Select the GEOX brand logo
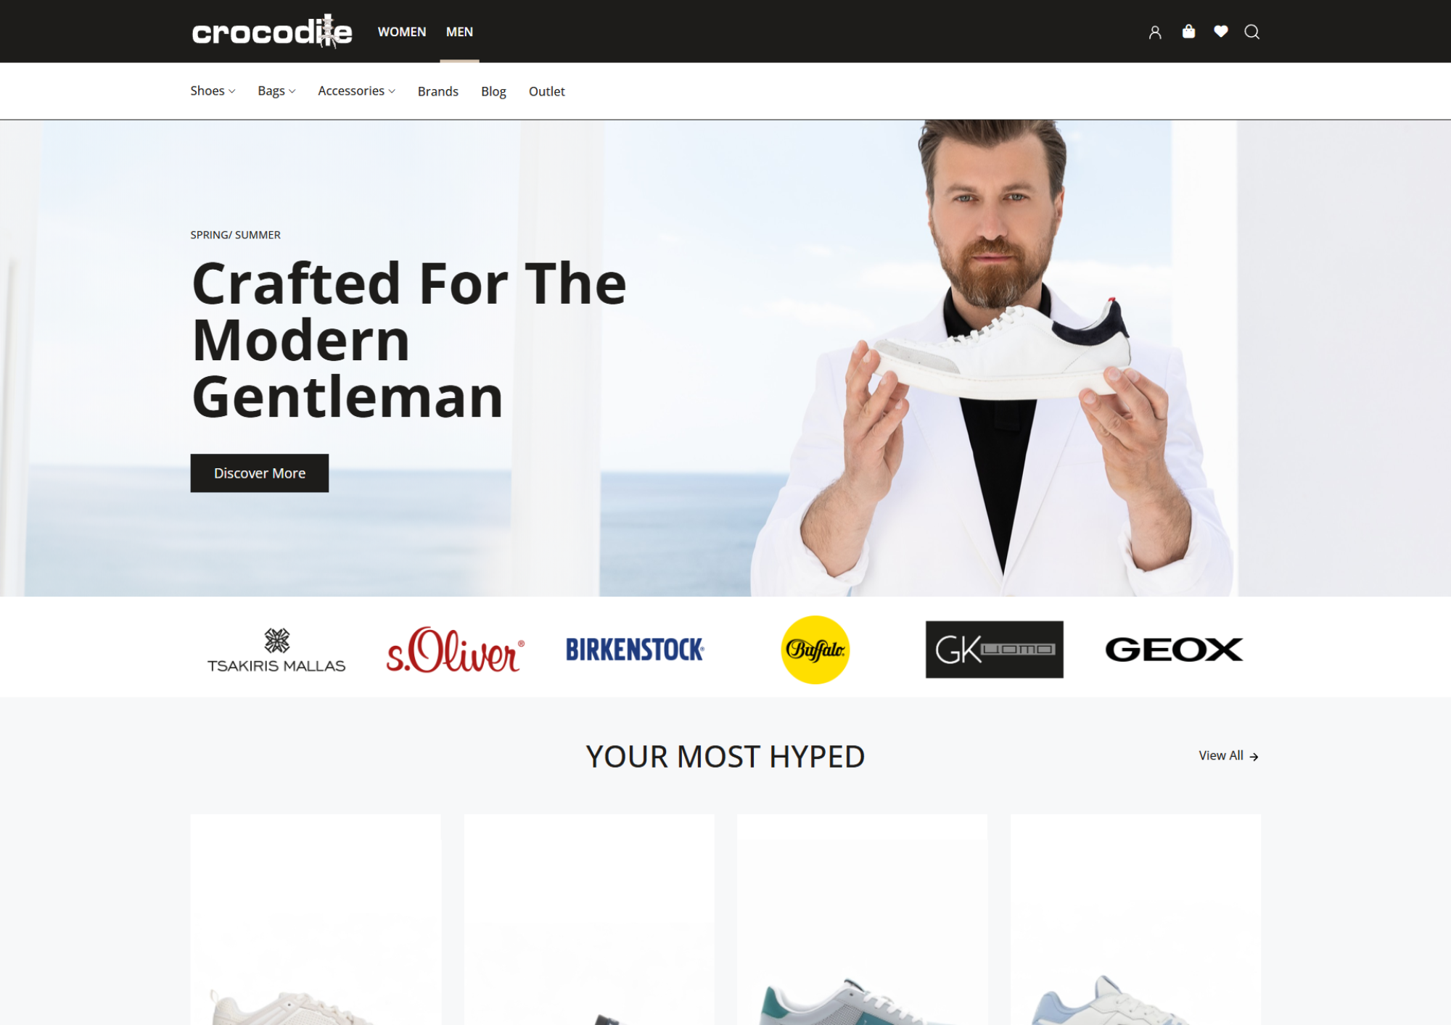Screen dimensions: 1451x1025 [1174, 650]
